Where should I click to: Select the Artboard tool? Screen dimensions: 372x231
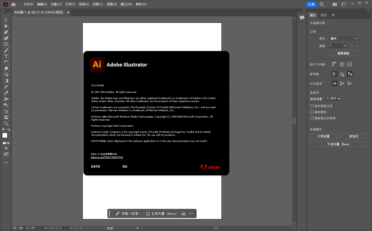pyautogui.click(x=6, y=111)
